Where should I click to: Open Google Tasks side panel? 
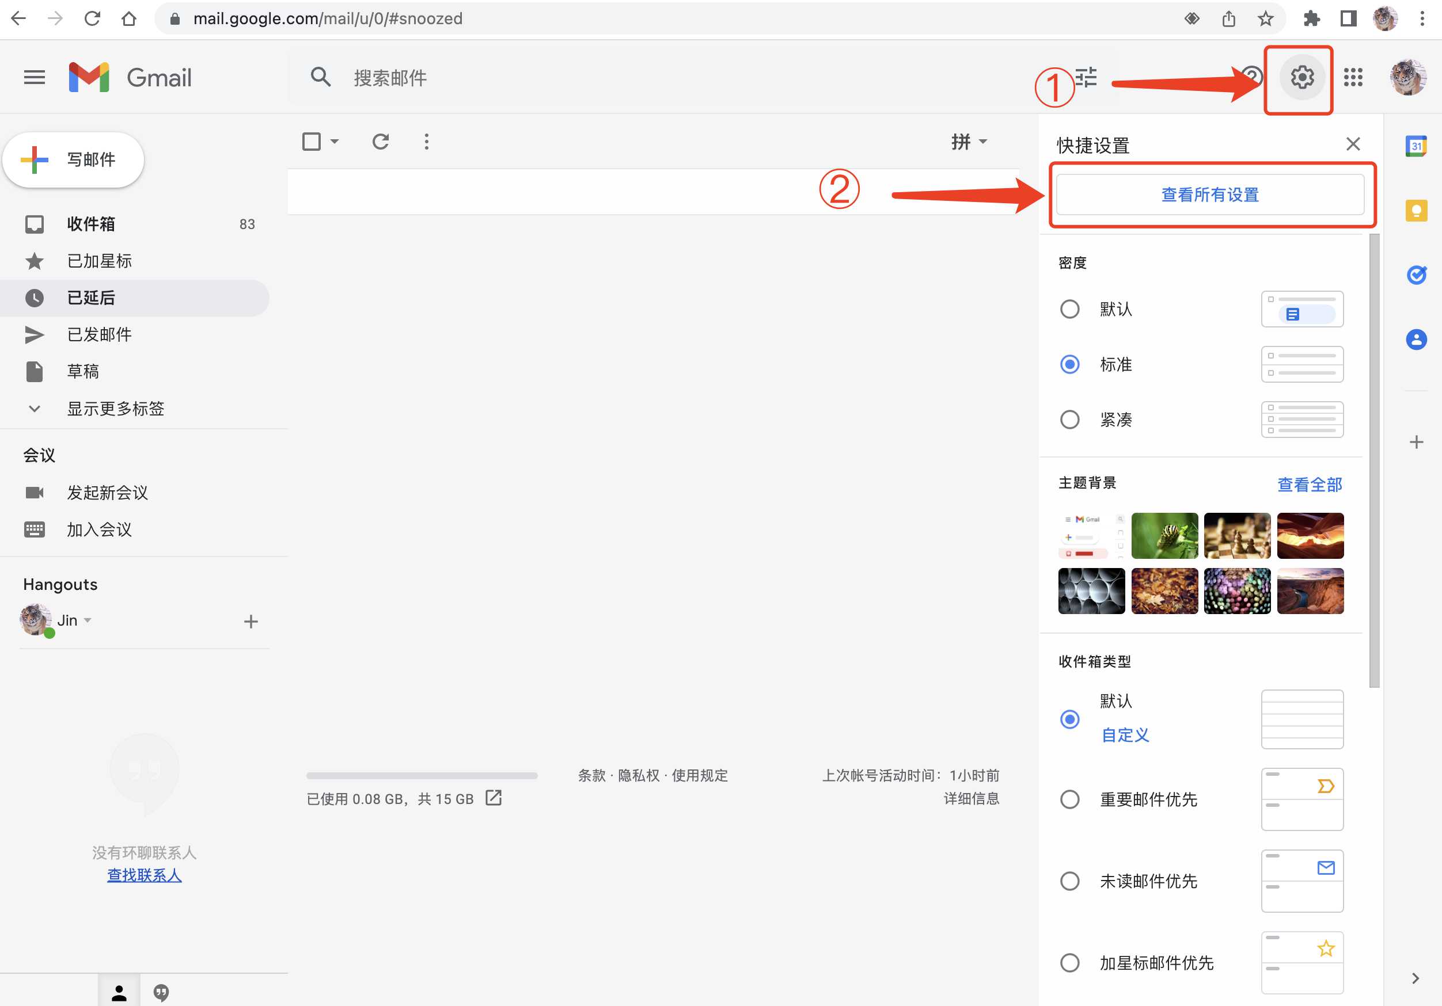(1416, 275)
